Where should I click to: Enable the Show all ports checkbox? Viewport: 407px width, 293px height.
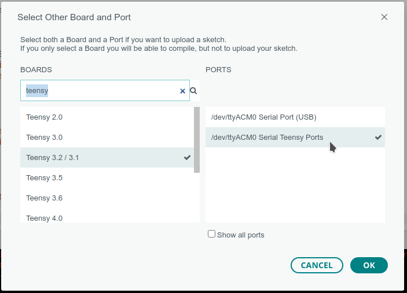point(211,234)
